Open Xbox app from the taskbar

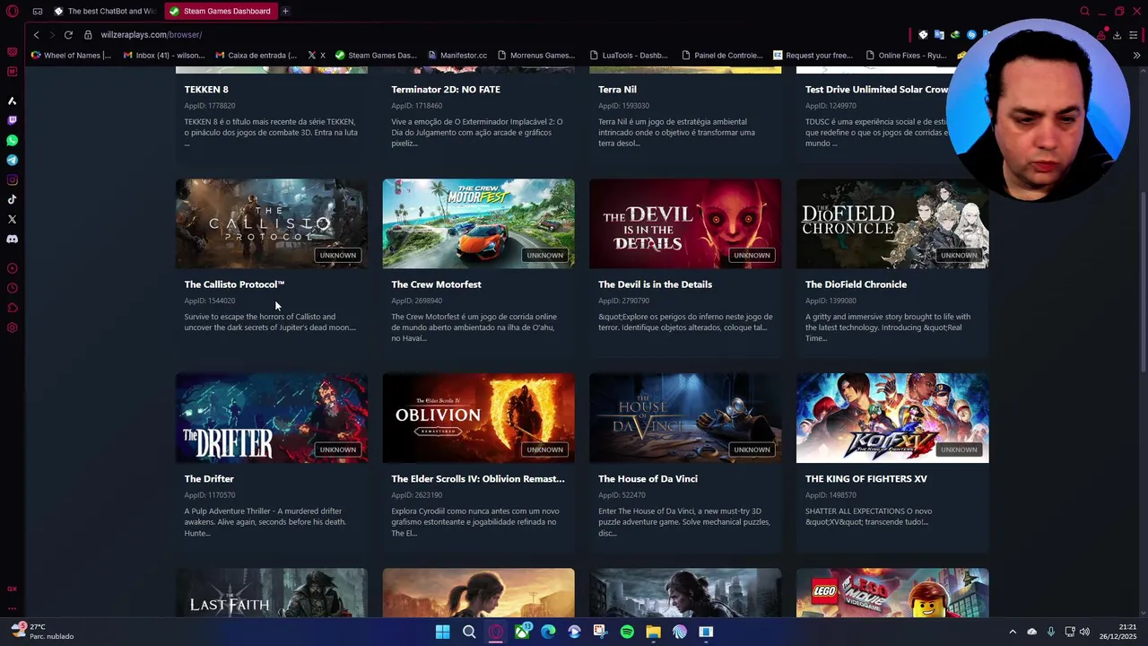coord(522,632)
